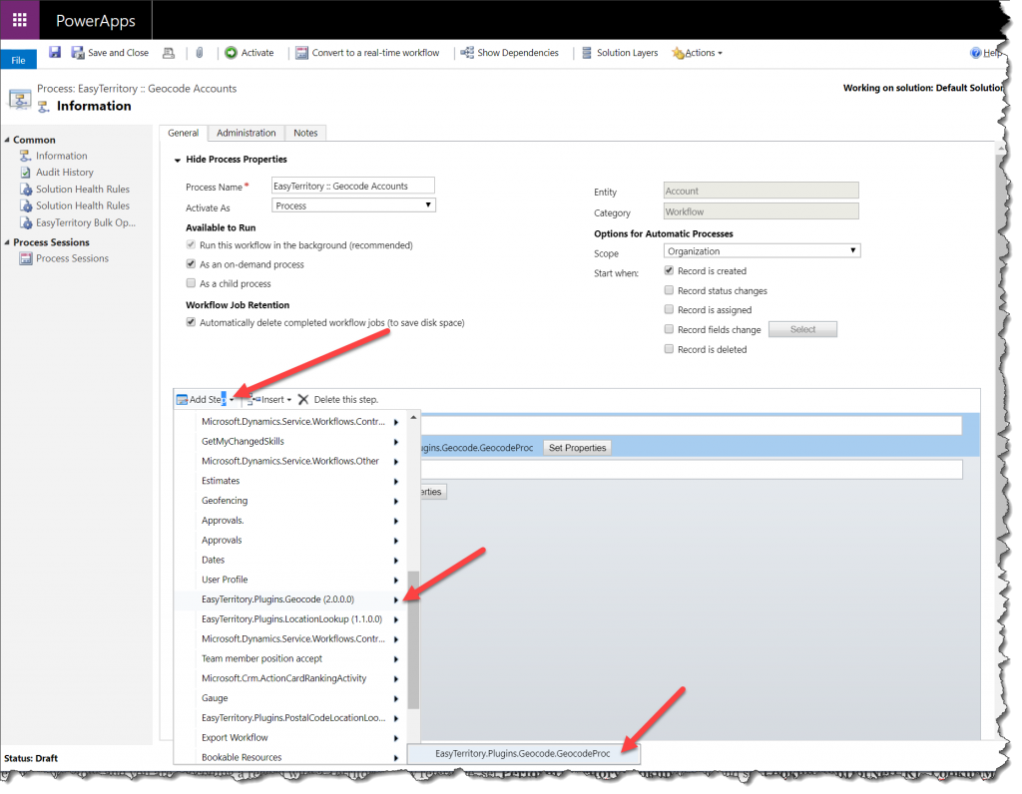Check Record status changes

coord(669,290)
